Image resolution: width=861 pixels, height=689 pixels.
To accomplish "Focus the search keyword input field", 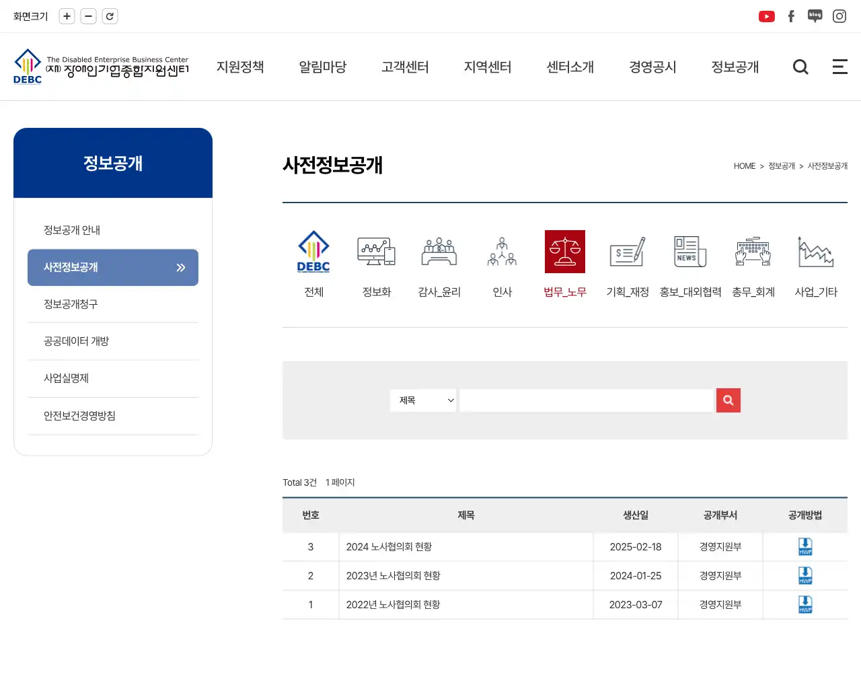I will (587, 400).
